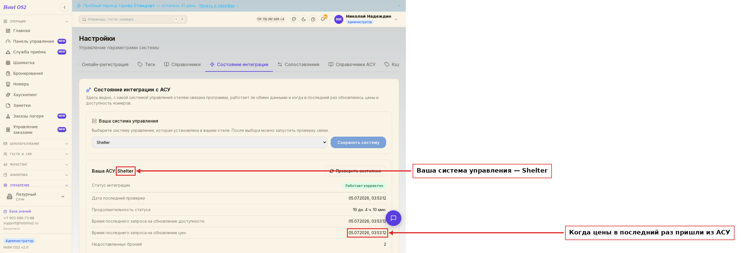Open Номера page

point(36,84)
